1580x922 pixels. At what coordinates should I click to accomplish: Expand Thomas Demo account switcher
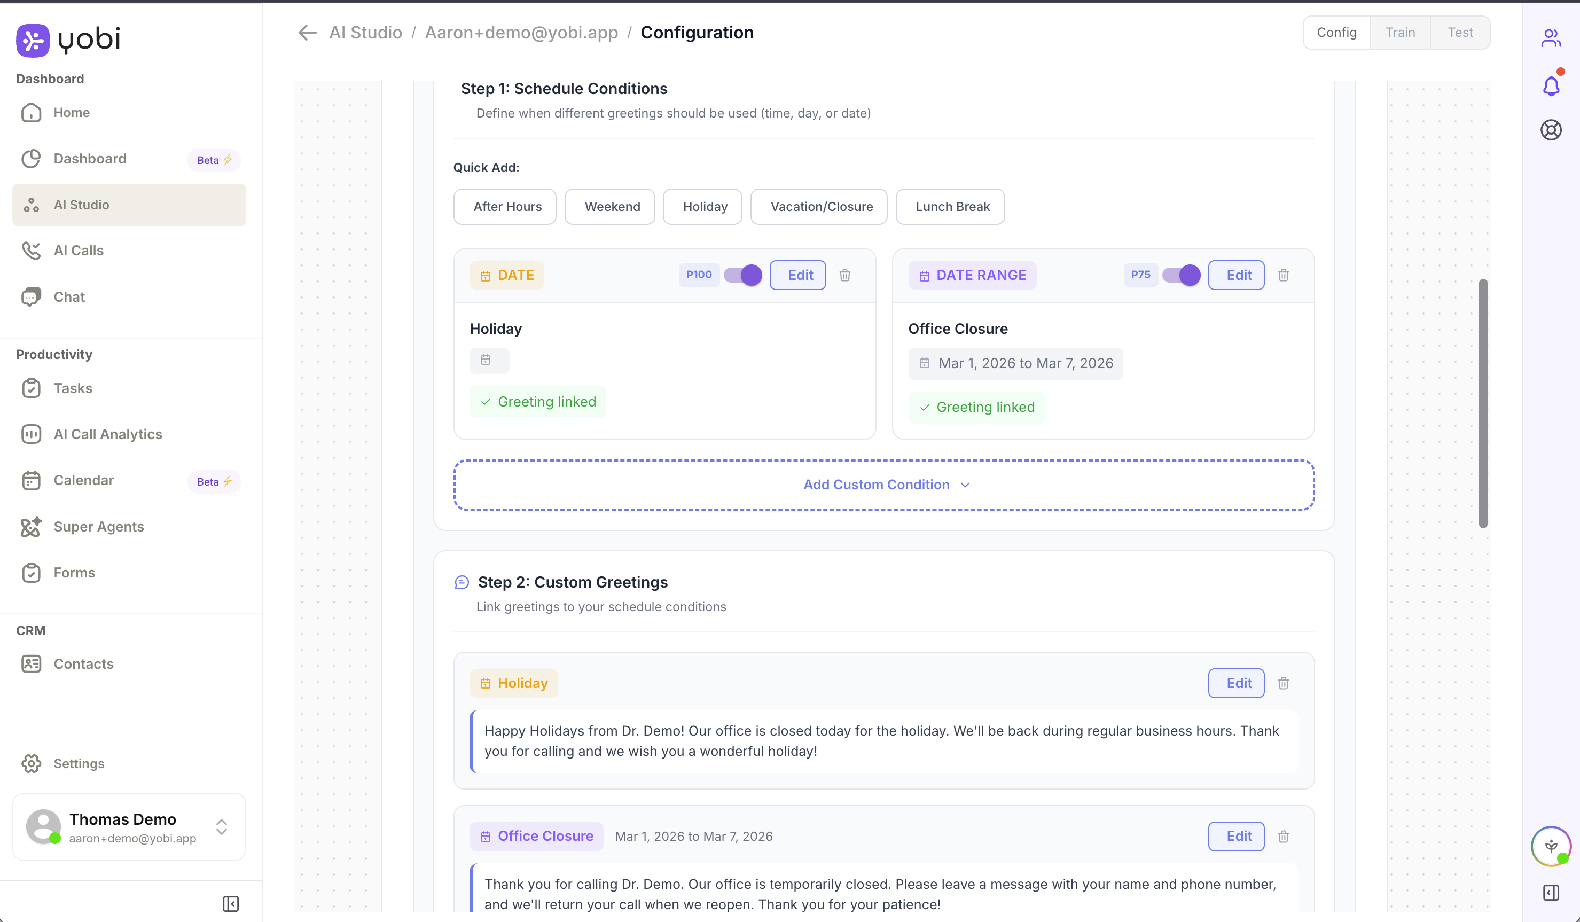(221, 827)
